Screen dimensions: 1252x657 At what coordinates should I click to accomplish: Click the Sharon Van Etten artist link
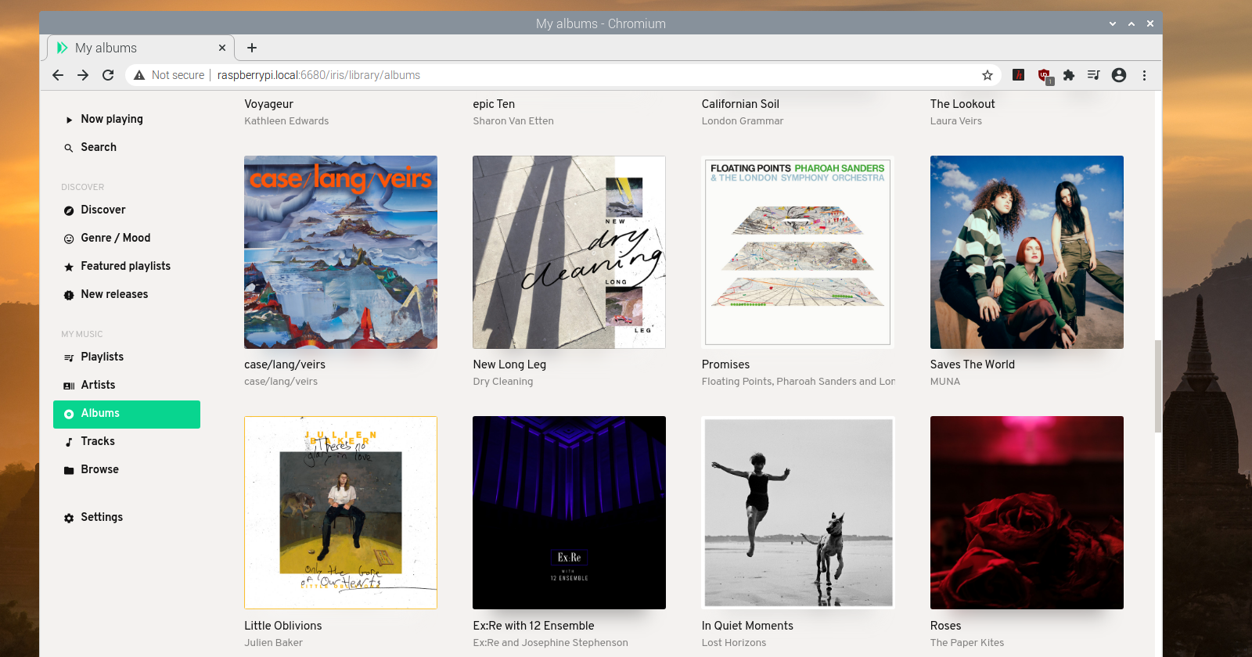(x=513, y=121)
